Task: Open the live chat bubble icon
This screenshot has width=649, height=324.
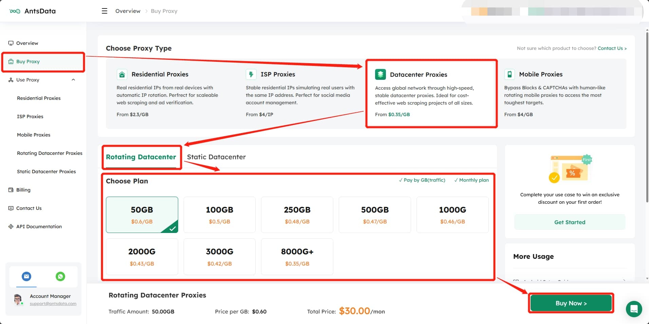Action: coord(634,309)
